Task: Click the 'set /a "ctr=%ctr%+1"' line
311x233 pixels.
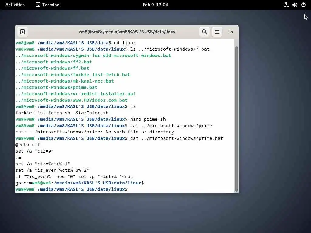Action: tap(43, 164)
